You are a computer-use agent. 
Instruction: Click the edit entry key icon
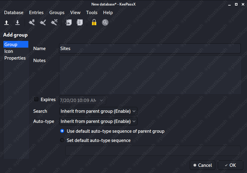pos(43,22)
